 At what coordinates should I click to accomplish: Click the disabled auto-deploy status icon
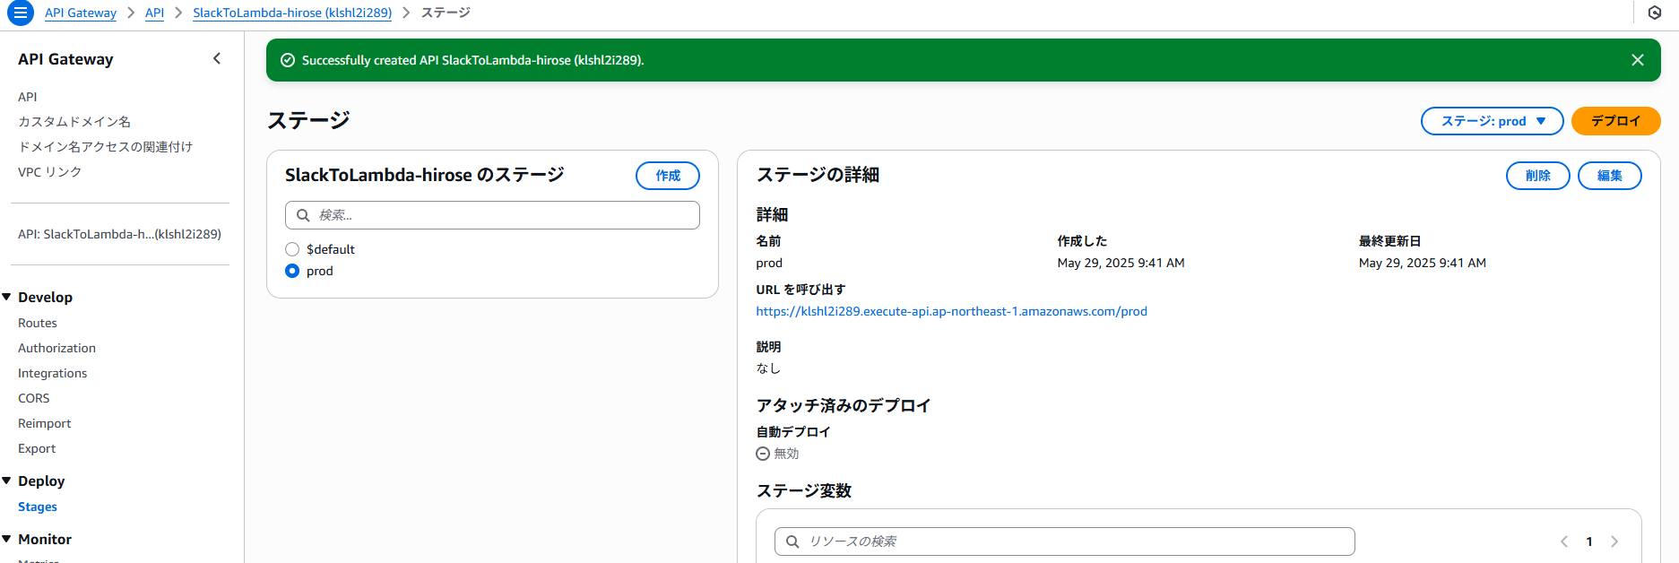coord(763,454)
